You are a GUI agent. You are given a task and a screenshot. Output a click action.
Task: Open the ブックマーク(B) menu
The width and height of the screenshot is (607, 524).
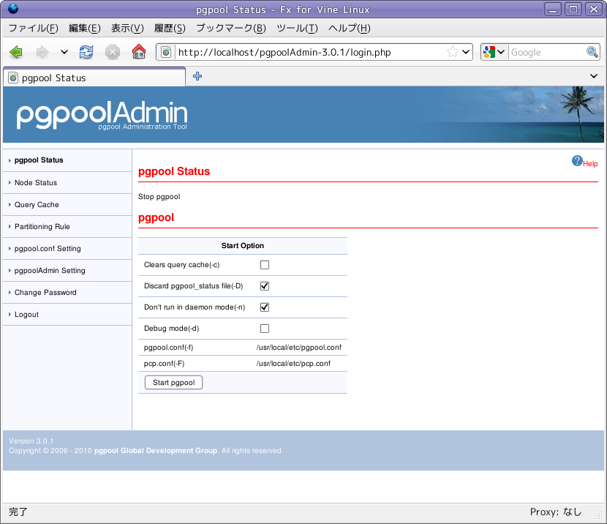coord(230,29)
